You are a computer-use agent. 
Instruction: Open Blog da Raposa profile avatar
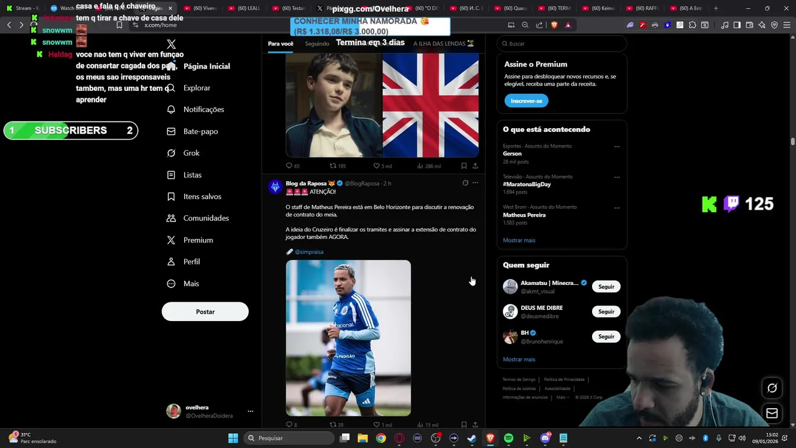click(x=275, y=187)
